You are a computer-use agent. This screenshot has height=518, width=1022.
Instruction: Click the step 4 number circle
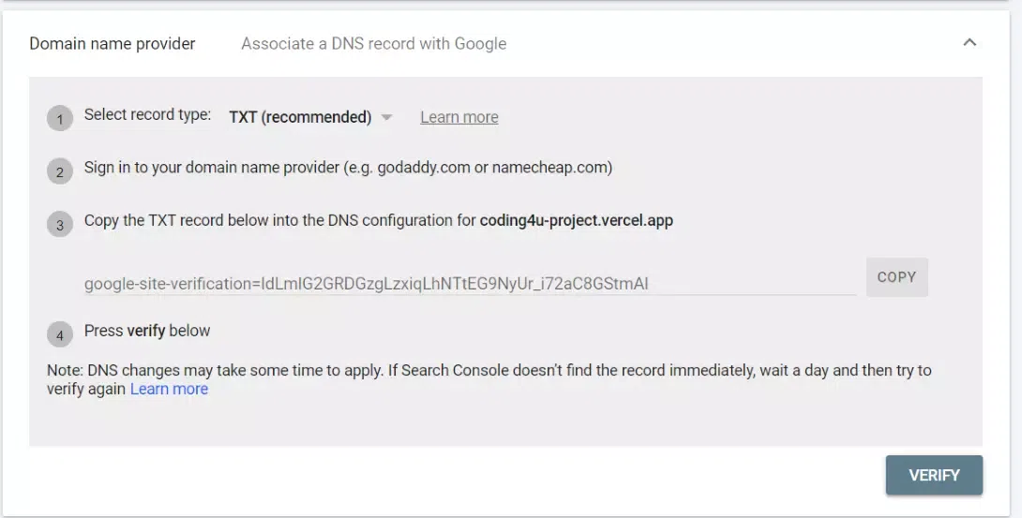[x=60, y=334]
